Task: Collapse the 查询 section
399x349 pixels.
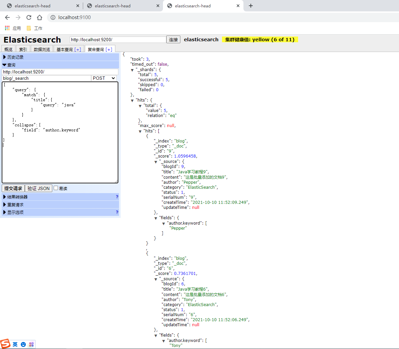Action: tap(60, 65)
